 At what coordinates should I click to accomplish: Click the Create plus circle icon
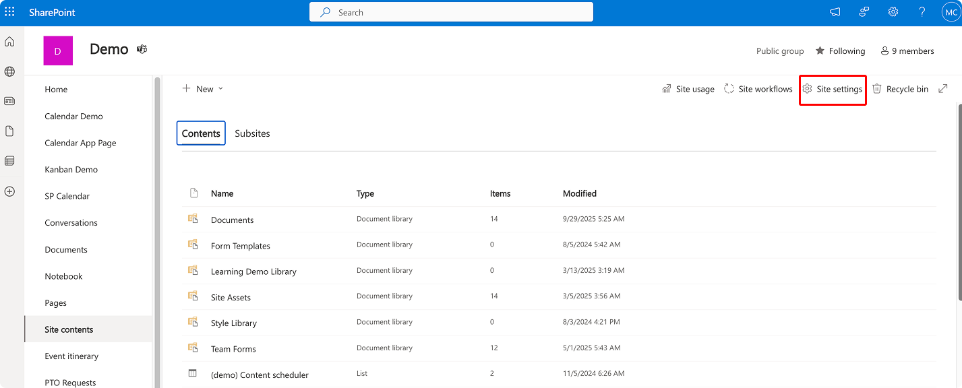9,191
